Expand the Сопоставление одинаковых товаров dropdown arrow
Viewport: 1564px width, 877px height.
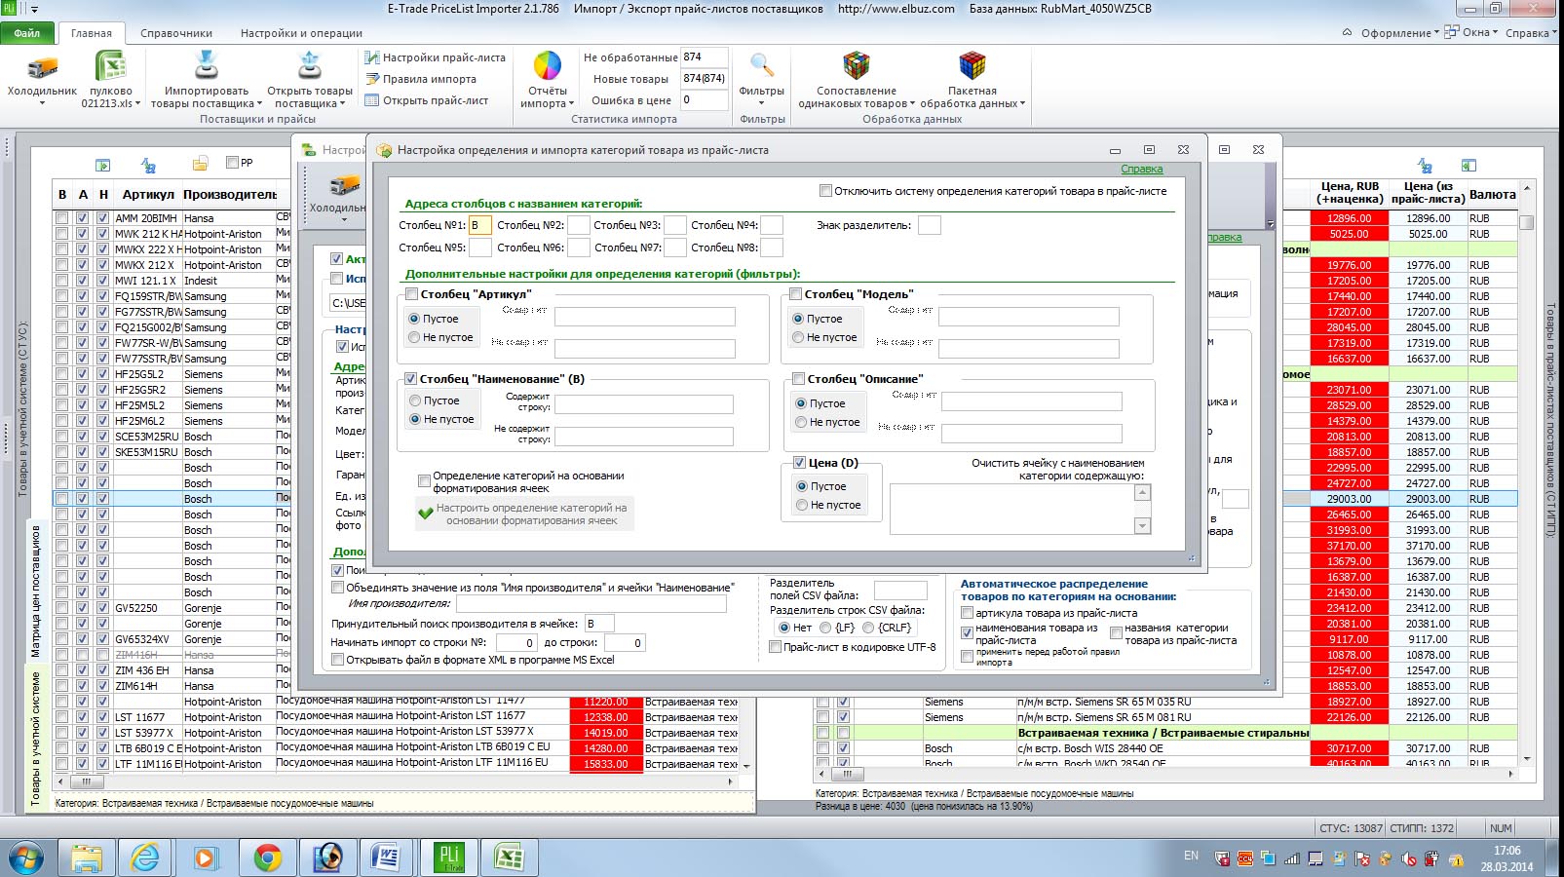pos(912,103)
